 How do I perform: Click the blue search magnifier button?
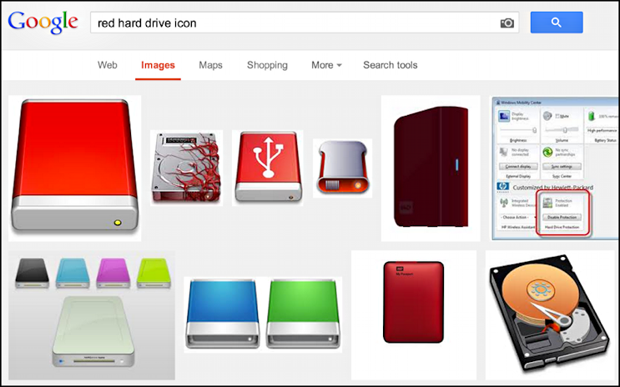[557, 23]
